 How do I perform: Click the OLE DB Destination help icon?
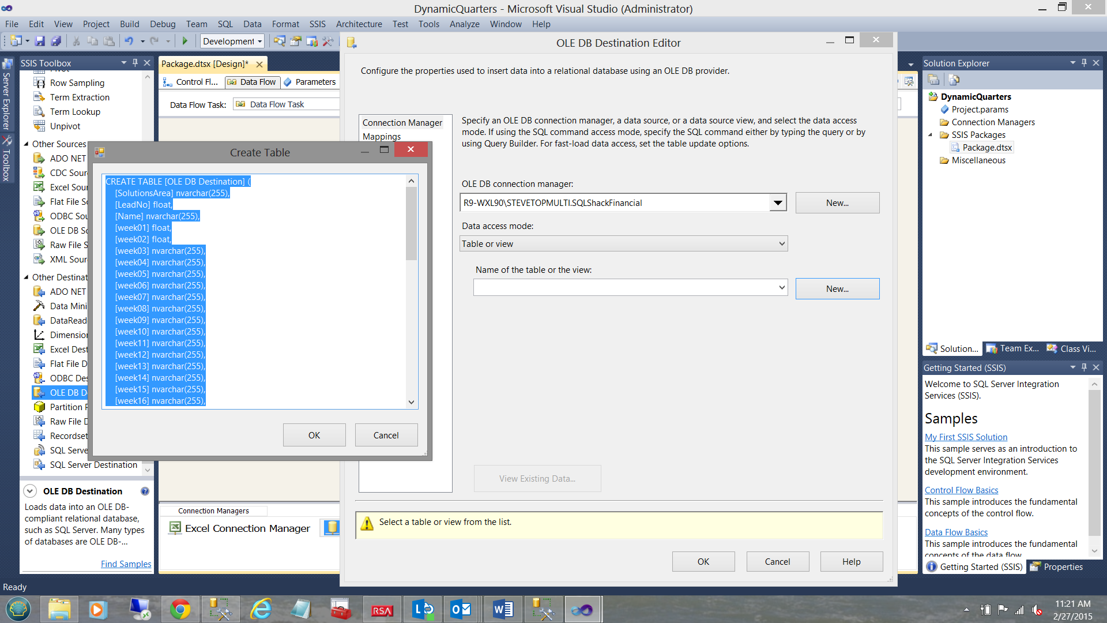(x=145, y=491)
